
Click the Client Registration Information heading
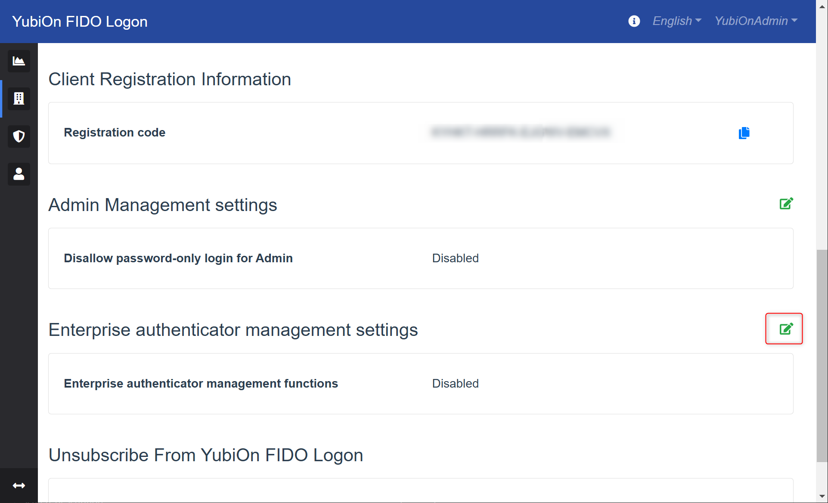coord(170,79)
